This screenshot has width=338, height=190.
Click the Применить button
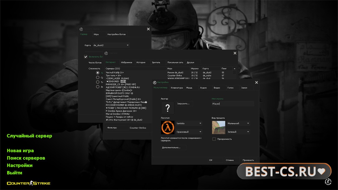tap(249, 160)
